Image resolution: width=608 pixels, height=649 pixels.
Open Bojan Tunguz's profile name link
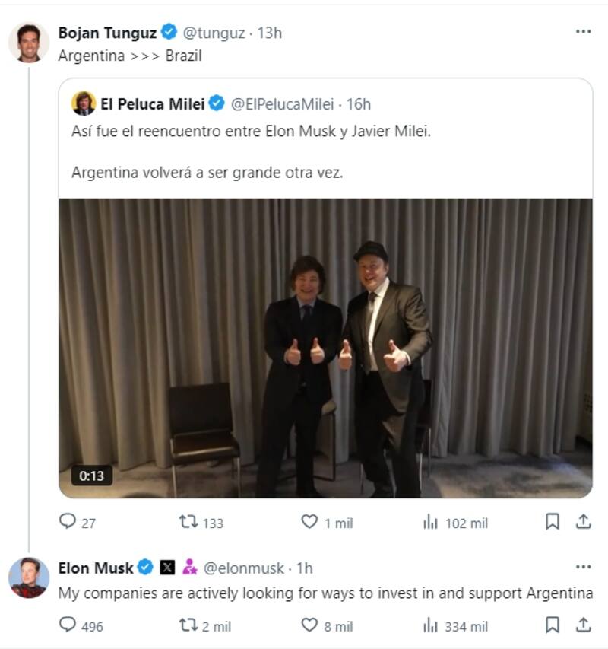click(107, 33)
